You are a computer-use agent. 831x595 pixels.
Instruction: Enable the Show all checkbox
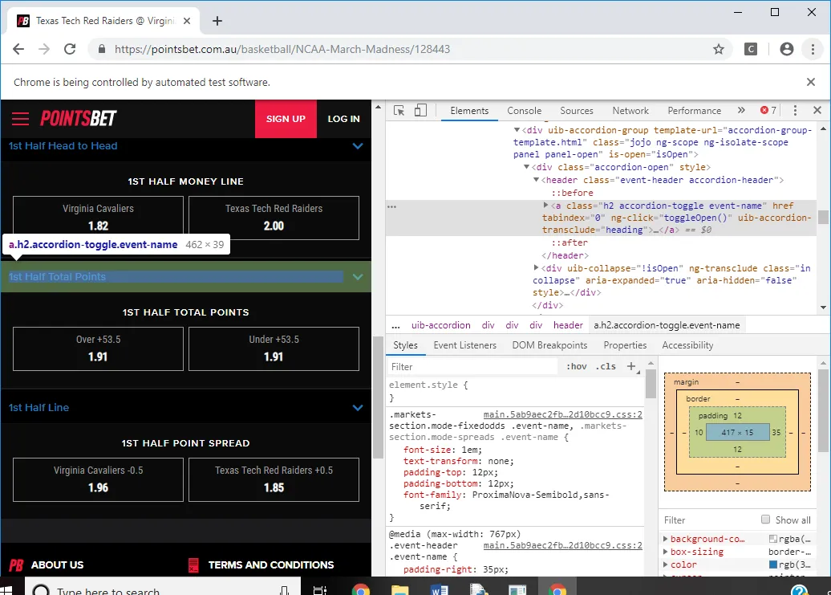tap(765, 520)
